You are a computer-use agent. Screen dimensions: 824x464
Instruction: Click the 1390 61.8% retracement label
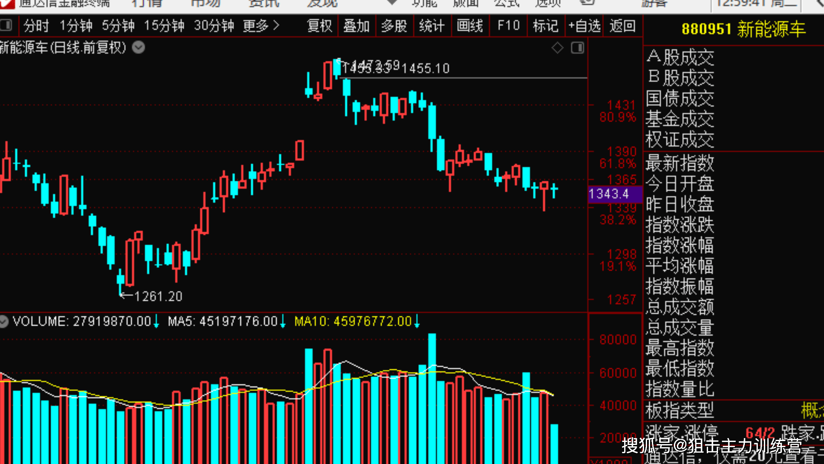[619, 158]
